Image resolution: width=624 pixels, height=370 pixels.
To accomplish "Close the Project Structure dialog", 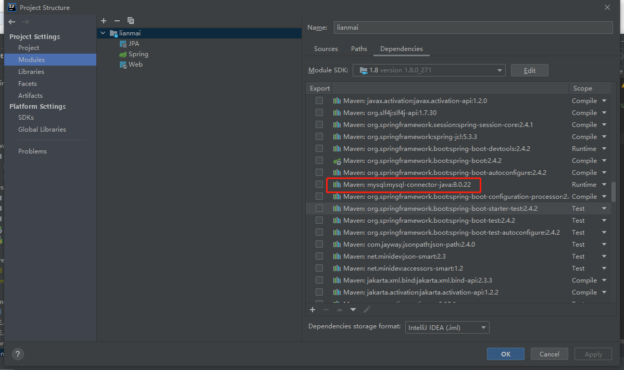I will coord(607,8).
